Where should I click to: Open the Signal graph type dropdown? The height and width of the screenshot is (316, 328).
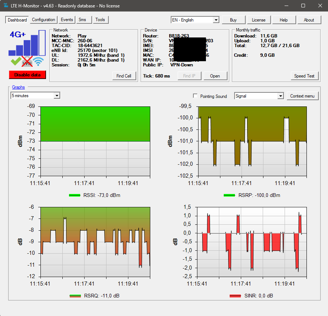tap(259, 96)
